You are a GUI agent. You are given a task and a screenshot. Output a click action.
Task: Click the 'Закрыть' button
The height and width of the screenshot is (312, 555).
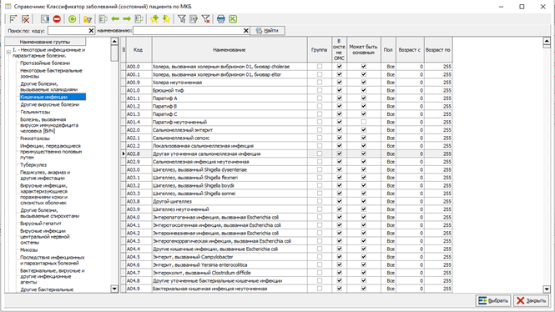coord(532,300)
